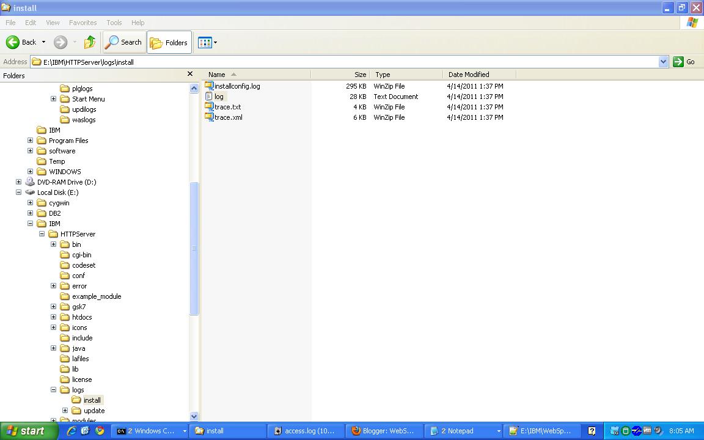Expand the WINDOWS folder node
The height and width of the screenshot is (440, 704).
30,172
